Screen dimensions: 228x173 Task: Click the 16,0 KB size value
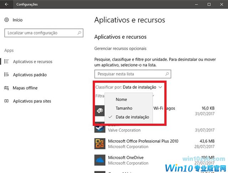pos(208,108)
